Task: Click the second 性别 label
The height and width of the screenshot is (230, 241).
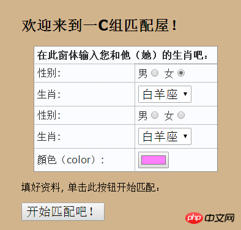Action: point(49,115)
